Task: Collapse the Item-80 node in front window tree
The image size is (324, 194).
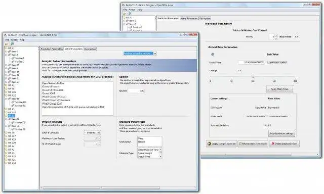Action: pyautogui.click(x=6, y=99)
